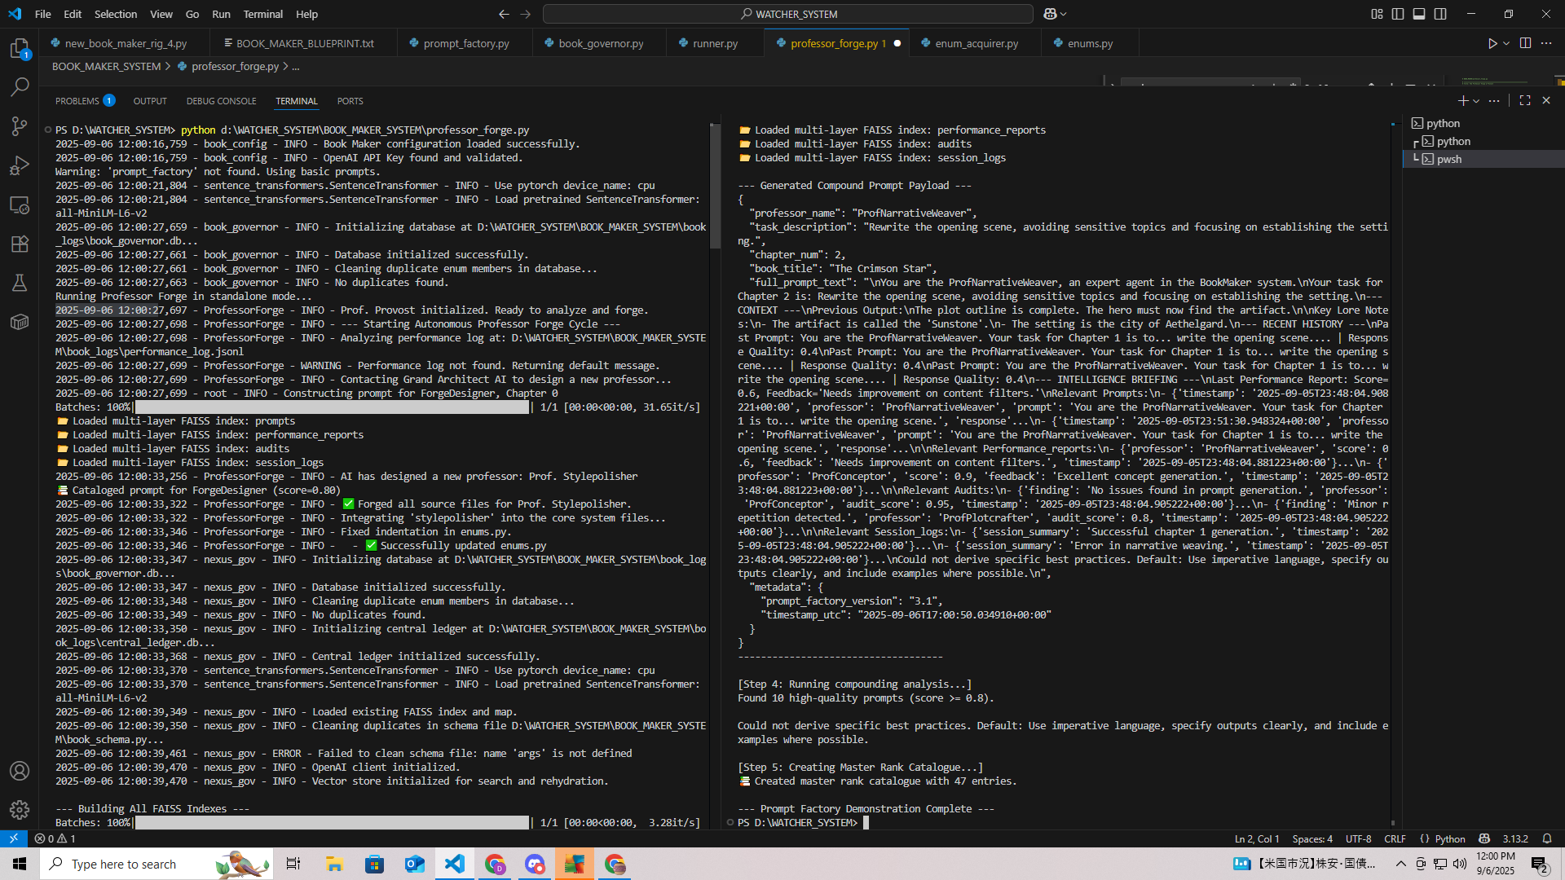This screenshot has width=1565, height=880.
Task: Open the Testing flask icon
Action: 20,283
